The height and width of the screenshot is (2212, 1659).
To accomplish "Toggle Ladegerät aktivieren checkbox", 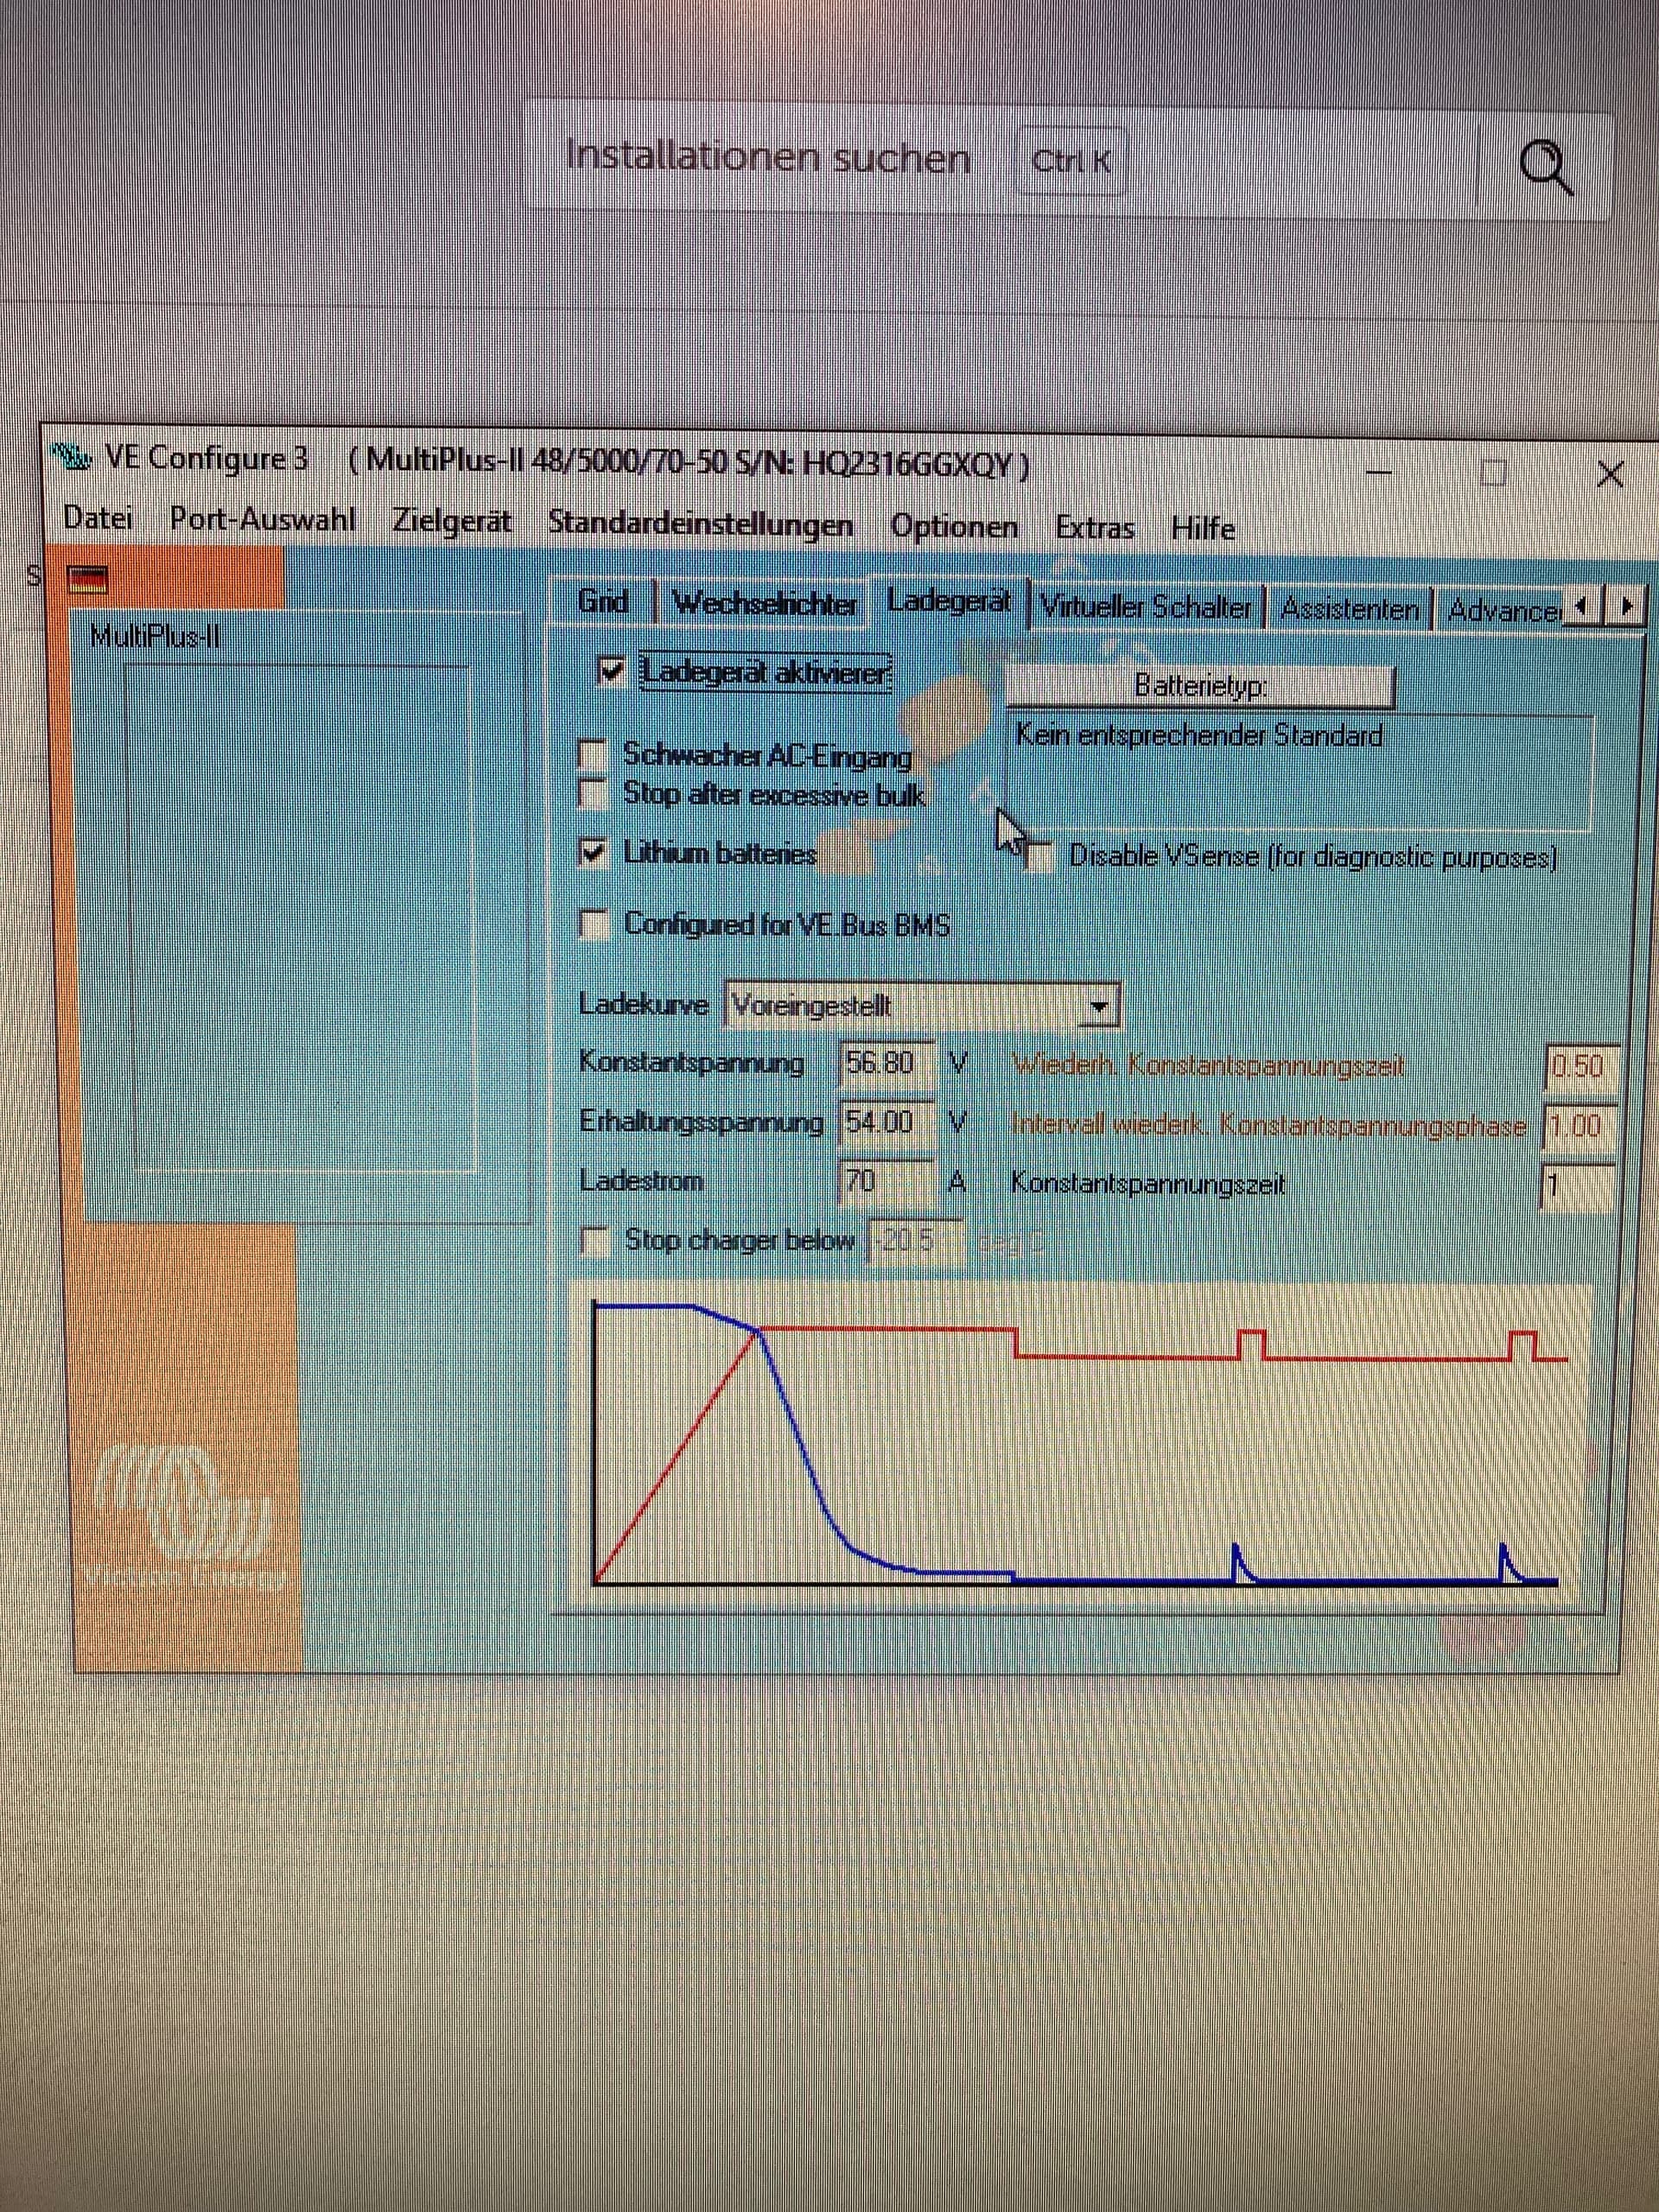I will [x=610, y=670].
